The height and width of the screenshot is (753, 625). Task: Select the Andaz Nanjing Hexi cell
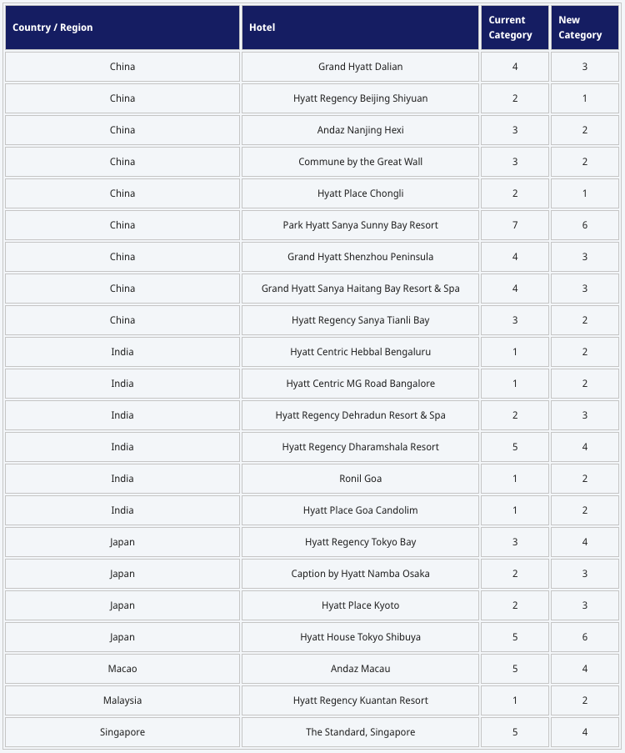360,130
